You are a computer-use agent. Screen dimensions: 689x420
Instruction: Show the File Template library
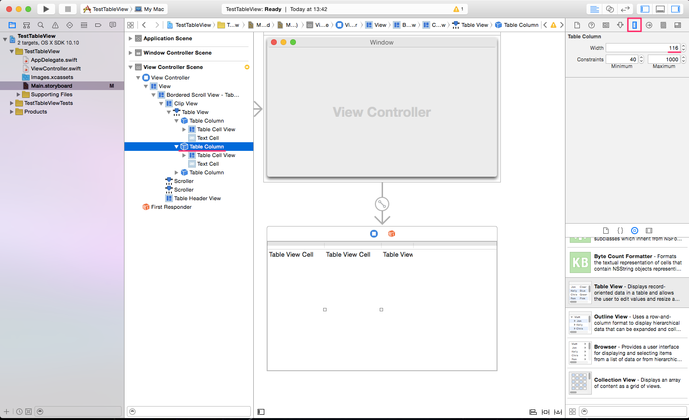click(606, 230)
